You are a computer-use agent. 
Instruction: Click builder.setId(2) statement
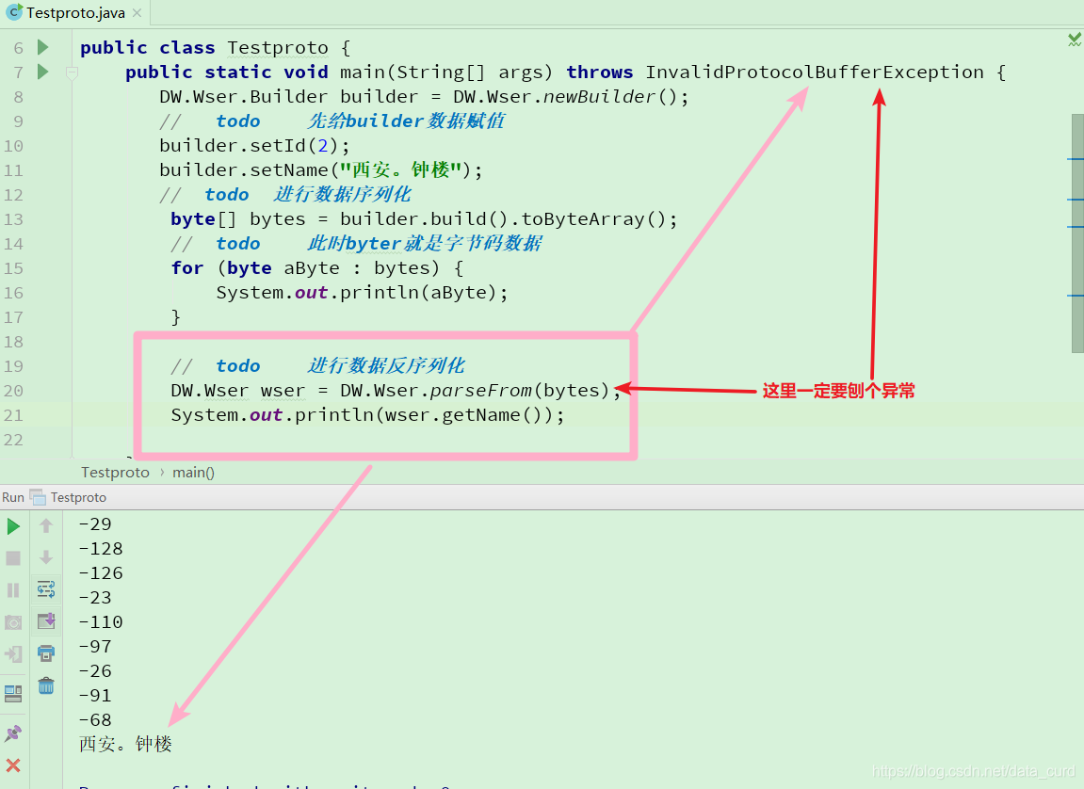click(x=254, y=146)
